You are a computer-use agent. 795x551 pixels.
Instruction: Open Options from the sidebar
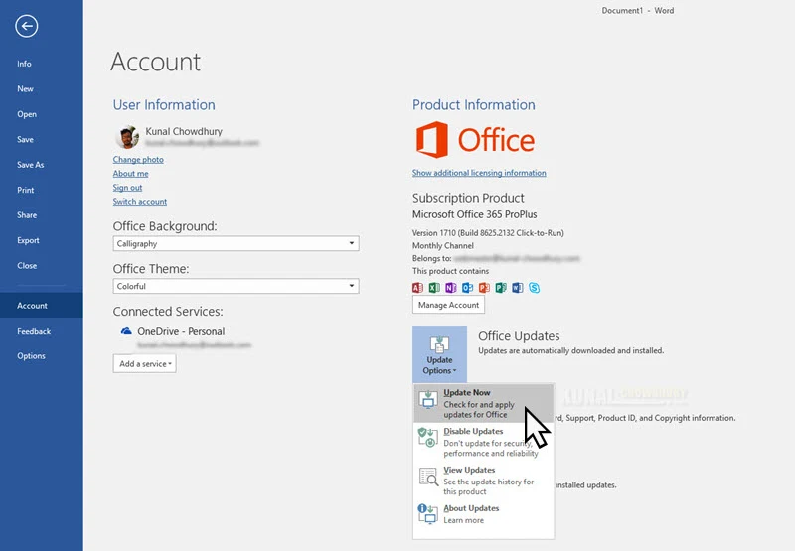pyautogui.click(x=32, y=356)
